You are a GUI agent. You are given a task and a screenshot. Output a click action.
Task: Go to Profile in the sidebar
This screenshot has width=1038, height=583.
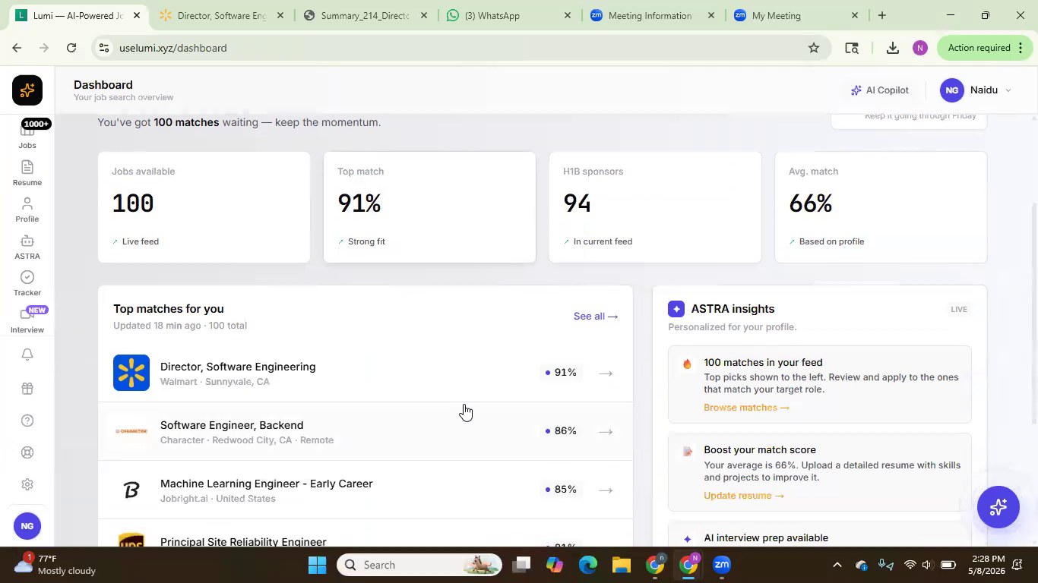pyautogui.click(x=27, y=210)
